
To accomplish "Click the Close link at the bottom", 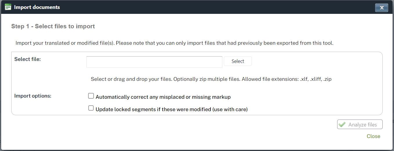I will click(373, 136).
